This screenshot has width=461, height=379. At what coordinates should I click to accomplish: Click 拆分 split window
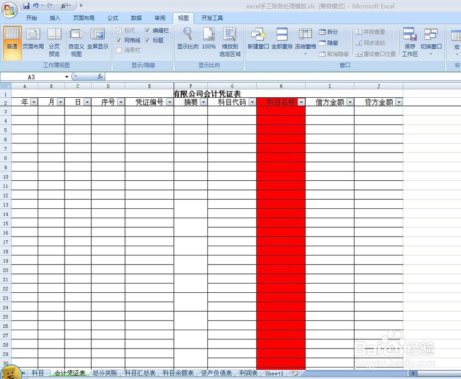[x=328, y=32]
